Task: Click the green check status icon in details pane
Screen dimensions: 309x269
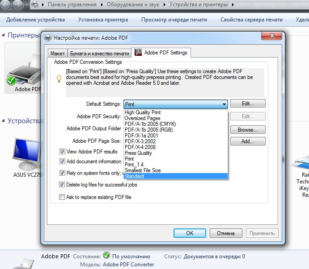Action: click(106, 256)
